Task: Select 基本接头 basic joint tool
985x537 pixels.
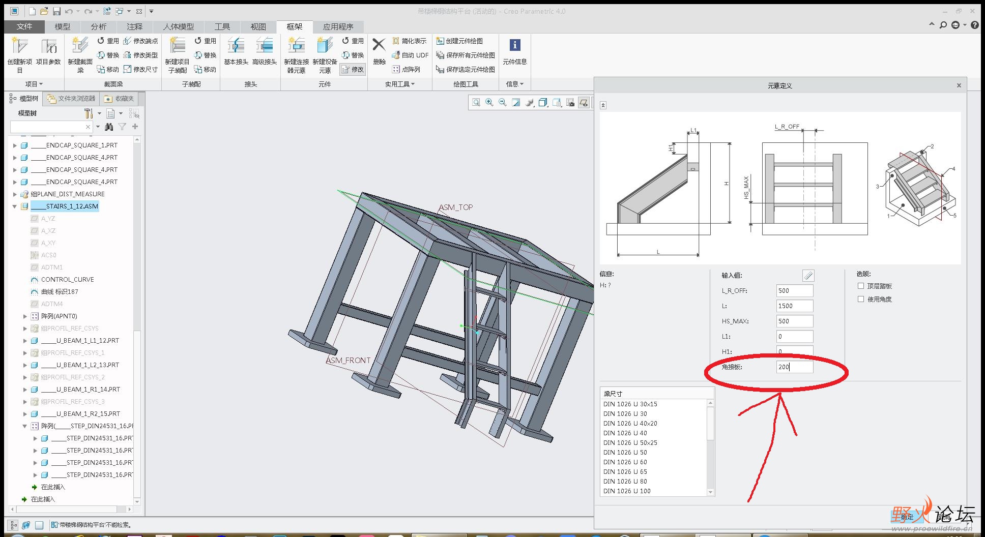Action: click(236, 51)
